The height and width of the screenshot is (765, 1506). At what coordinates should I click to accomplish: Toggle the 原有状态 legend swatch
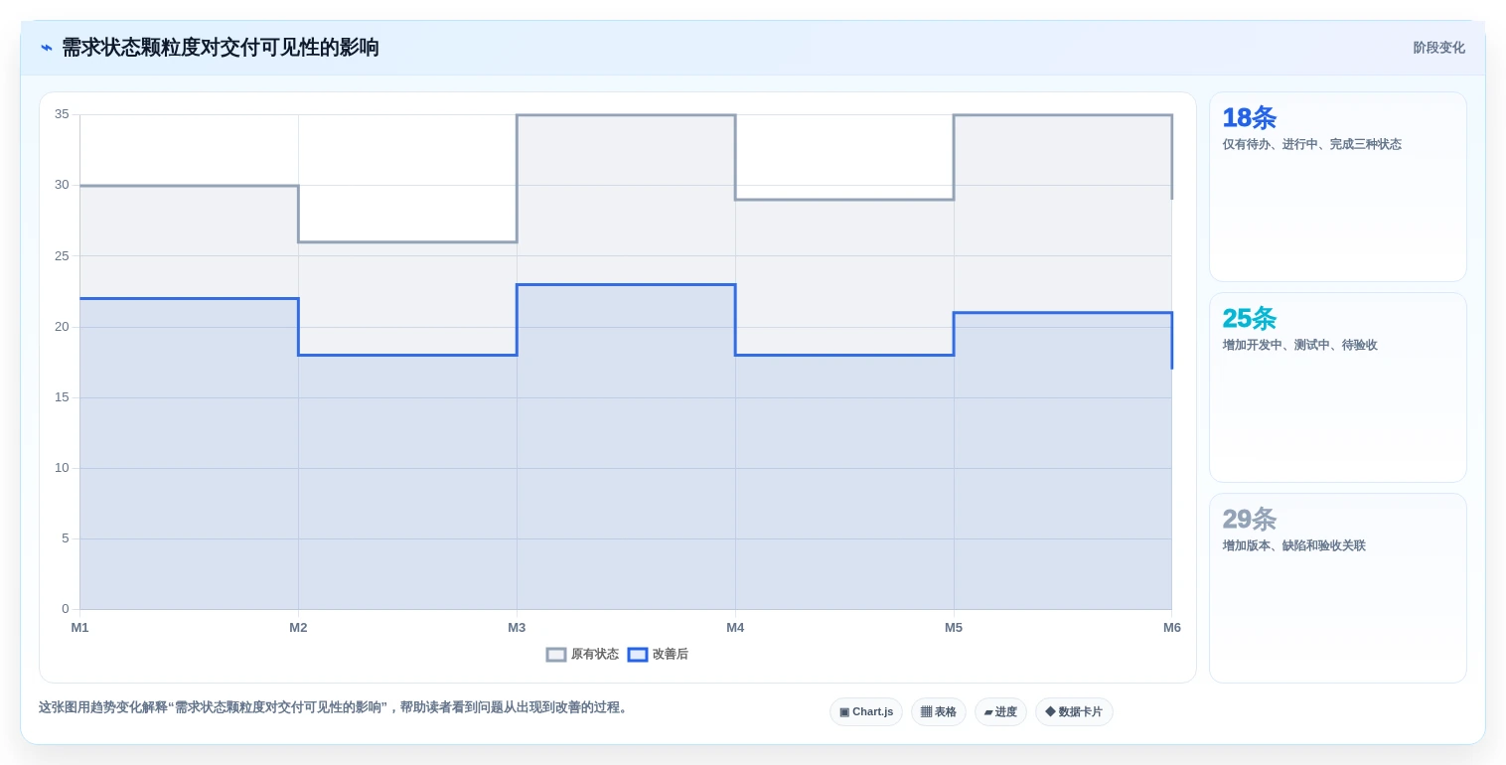point(556,655)
